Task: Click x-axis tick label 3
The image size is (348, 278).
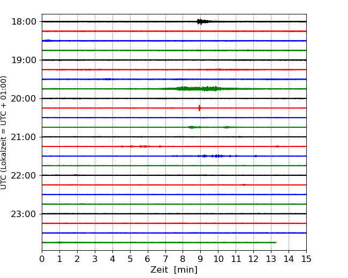Action: click(95, 259)
